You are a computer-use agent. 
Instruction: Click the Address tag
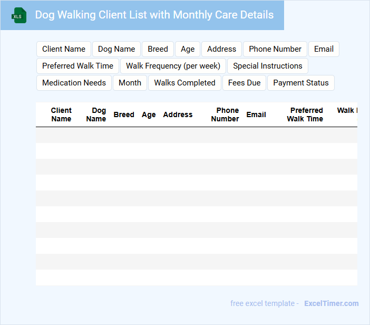pos(221,49)
